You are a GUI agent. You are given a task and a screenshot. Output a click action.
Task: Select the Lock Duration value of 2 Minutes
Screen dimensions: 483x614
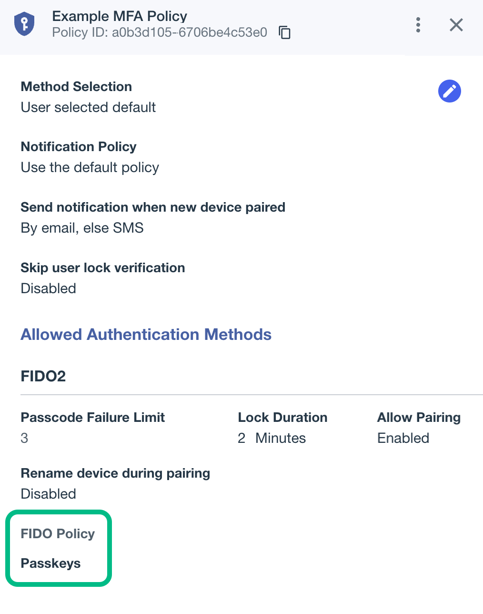click(272, 438)
